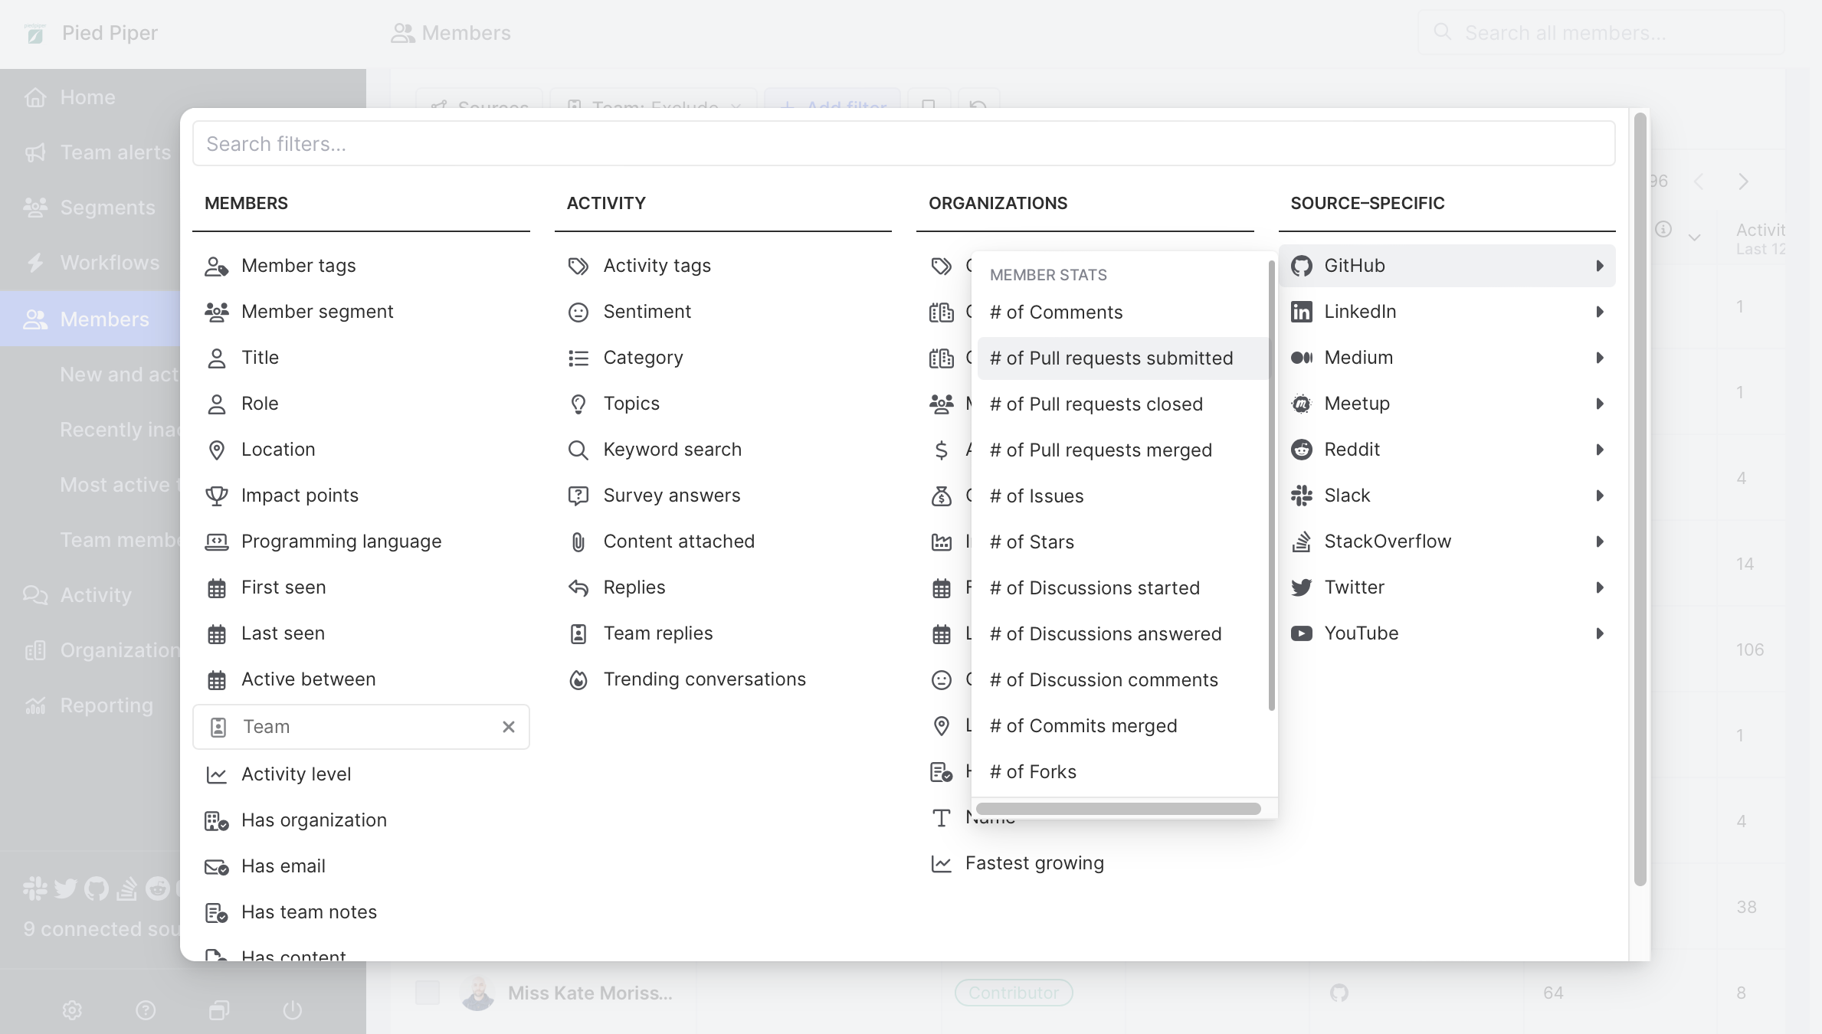Open the YouTube submenu chevron

tap(1599, 633)
